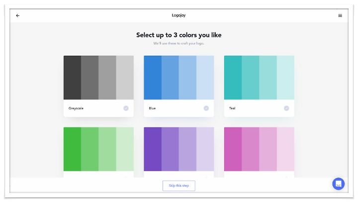Choose the deep purple swatch
This screenshot has width=358, height=202.
[x=153, y=149]
